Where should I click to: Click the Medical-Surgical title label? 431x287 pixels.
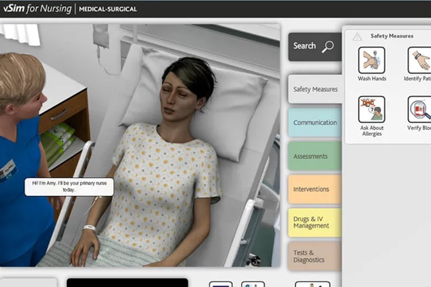108,10
